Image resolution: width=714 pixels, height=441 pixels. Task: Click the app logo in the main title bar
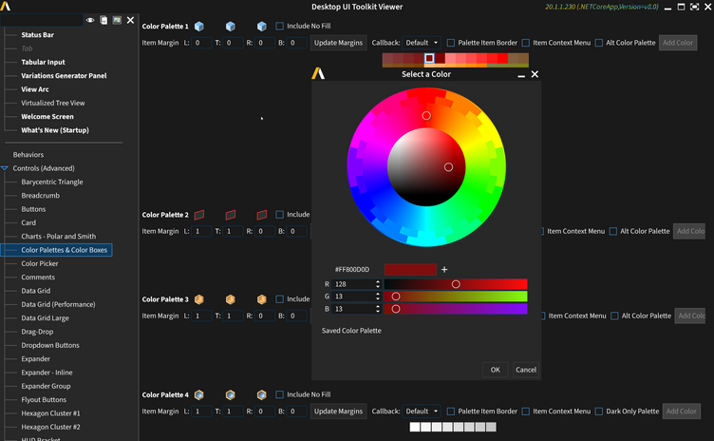(6, 6)
